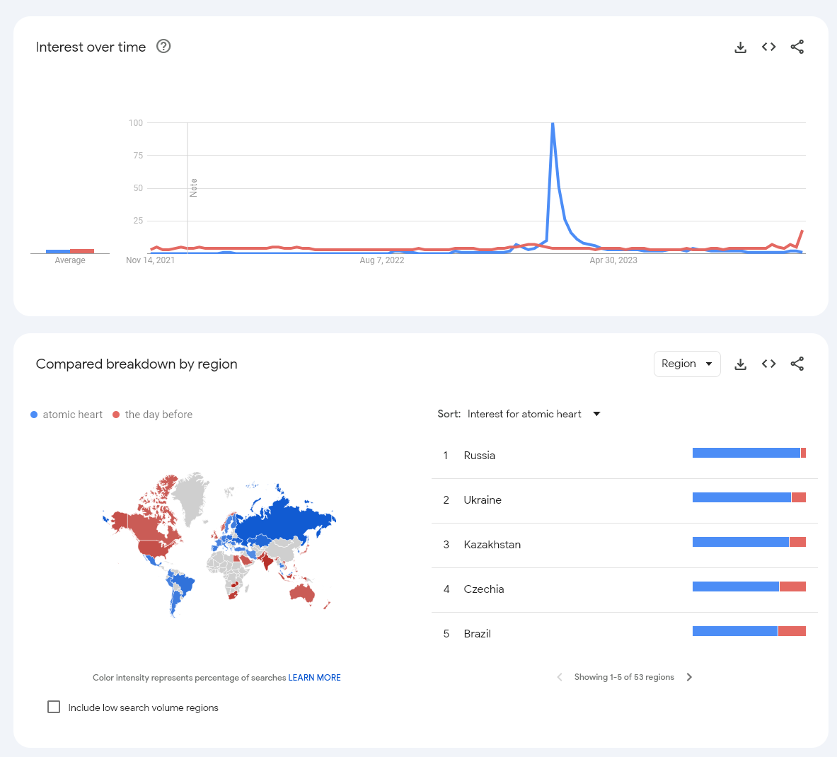This screenshot has height=757, width=837.
Task: Click the blue peak on the chart
Action: click(x=553, y=125)
